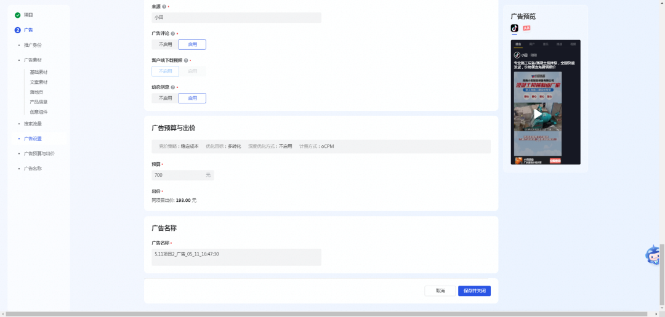
Task: Click help icon next to 来源
Action: click(164, 7)
